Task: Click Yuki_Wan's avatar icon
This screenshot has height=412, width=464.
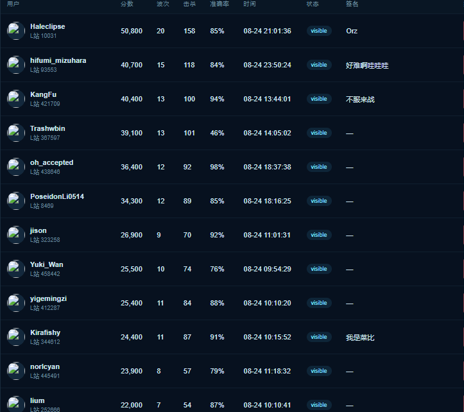Action: click(16, 269)
